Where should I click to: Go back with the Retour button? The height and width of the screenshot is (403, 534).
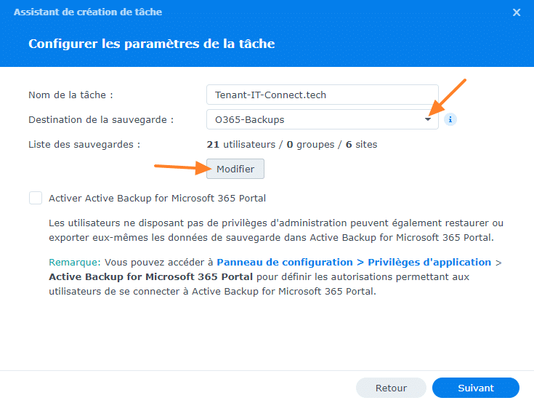coord(391,388)
